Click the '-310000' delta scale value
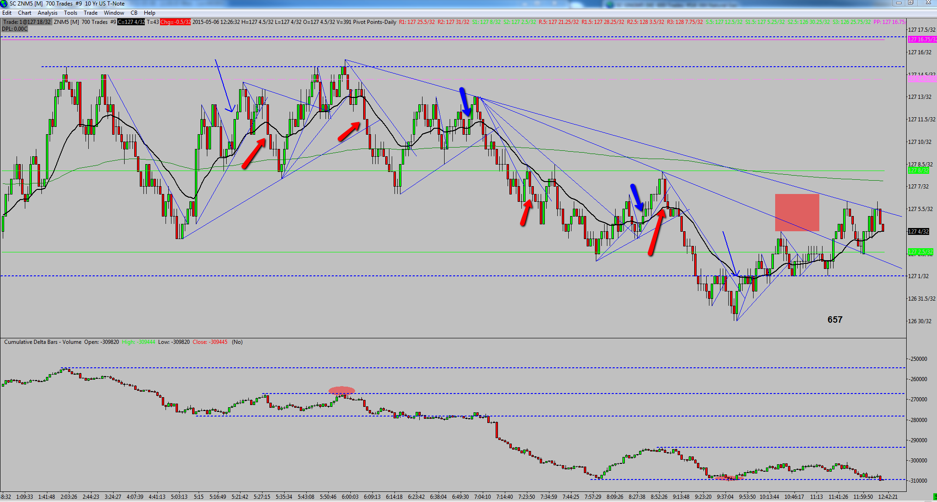 pyautogui.click(x=919, y=481)
